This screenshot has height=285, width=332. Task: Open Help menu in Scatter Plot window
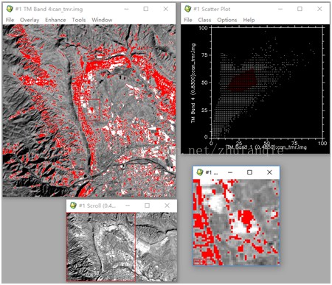[x=249, y=20]
